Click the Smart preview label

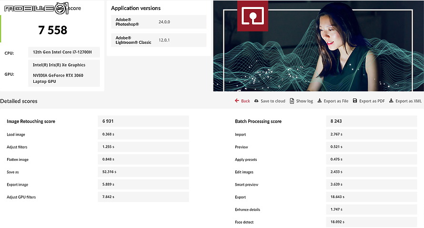coord(247,185)
